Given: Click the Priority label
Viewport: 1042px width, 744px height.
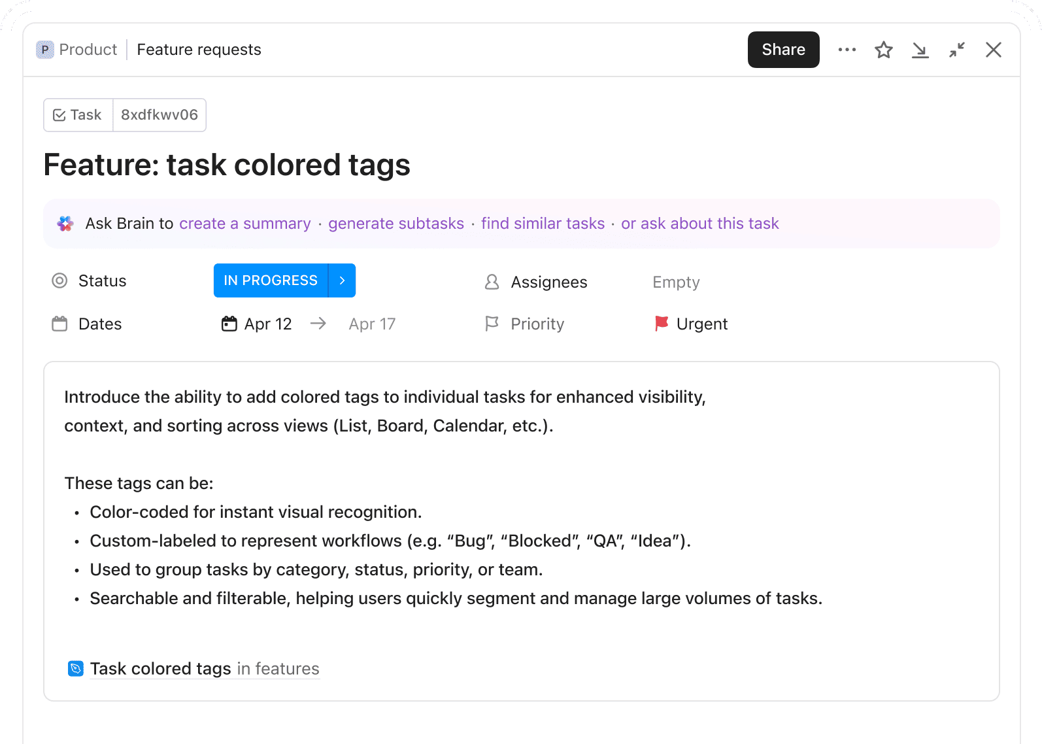Looking at the screenshot, I should click(x=537, y=324).
